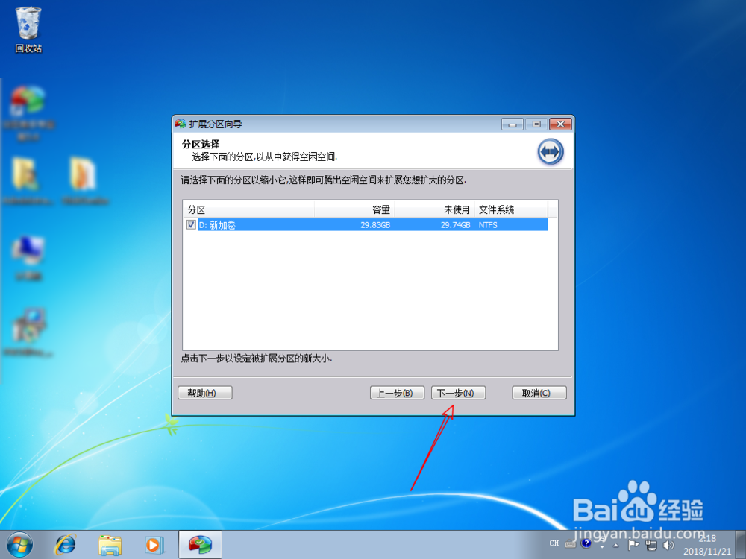746x559 pixels.
Task: Maximize the 扩展分区向导 window
Action: click(536, 124)
